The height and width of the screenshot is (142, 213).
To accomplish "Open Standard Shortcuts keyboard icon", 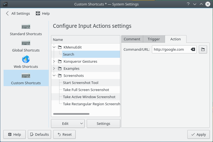I will click(26, 27).
